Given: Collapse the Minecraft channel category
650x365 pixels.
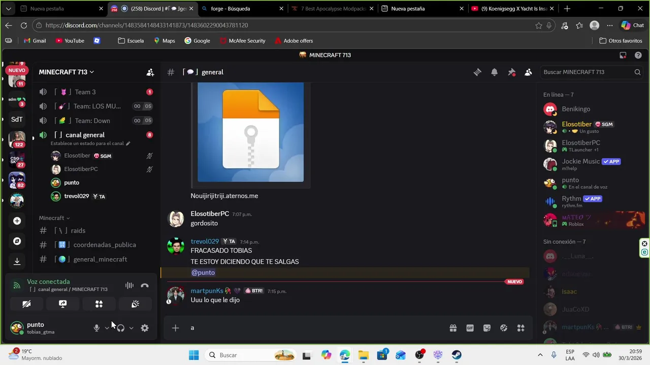Looking at the screenshot, I should click(54, 218).
